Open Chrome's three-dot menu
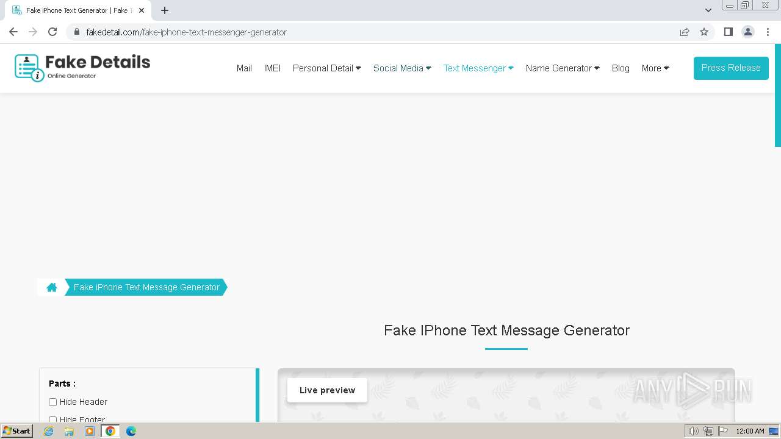Viewport: 781px width, 439px height. coord(768,32)
